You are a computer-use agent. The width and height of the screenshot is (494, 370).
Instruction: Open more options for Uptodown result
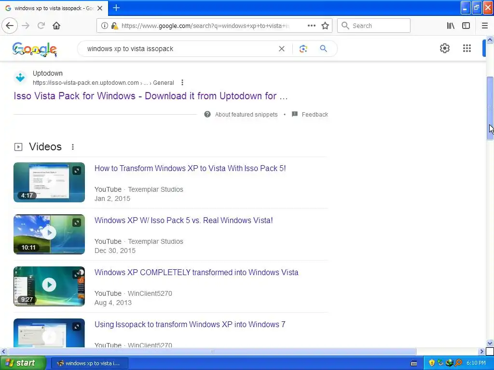point(182,83)
